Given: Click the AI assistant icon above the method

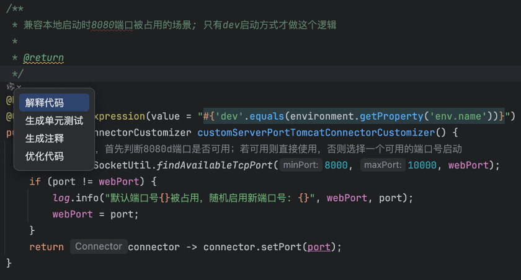Looking at the screenshot, I should click(x=10, y=87).
